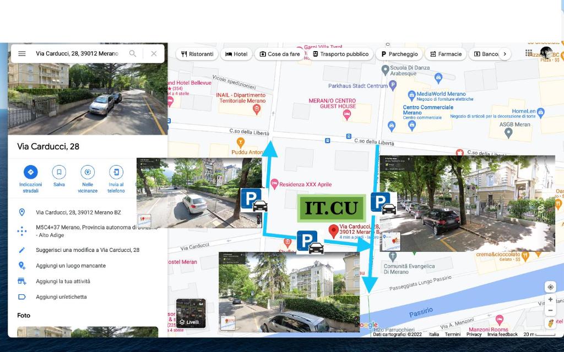Select the Parcheggio chip
Viewport: 564px width, 352px height.
pyautogui.click(x=399, y=54)
